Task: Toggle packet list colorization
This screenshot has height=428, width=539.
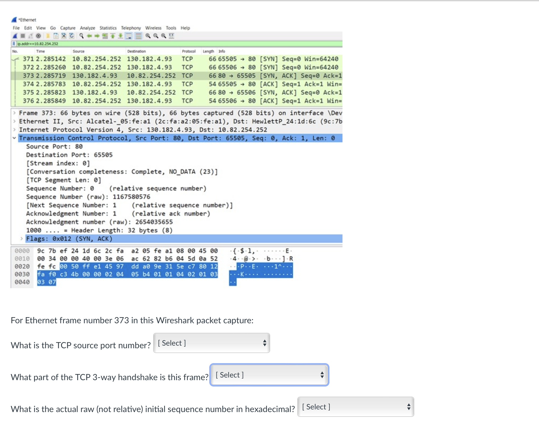Action: [138, 36]
